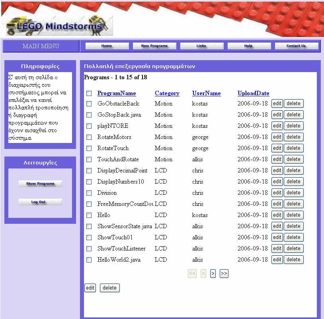Edit the FreeMemoryCountDown program
324x319 pixels.
click(277, 204)
